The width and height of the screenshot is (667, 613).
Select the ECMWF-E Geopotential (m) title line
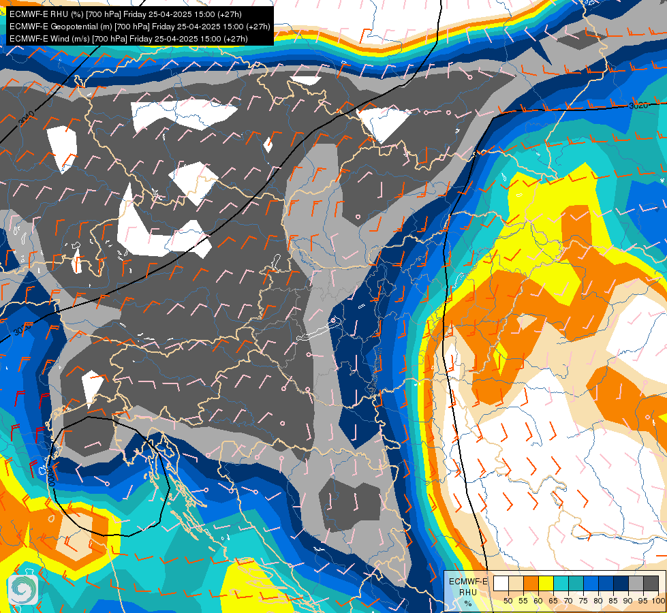tap(140, 27)
